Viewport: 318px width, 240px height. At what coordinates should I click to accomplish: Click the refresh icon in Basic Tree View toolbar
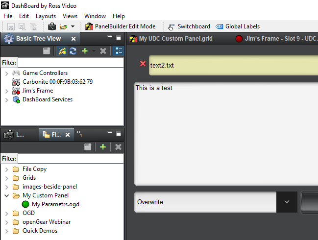[x=73, y=51]
